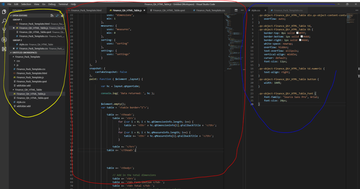Open the Source Control view

(4, 30)
